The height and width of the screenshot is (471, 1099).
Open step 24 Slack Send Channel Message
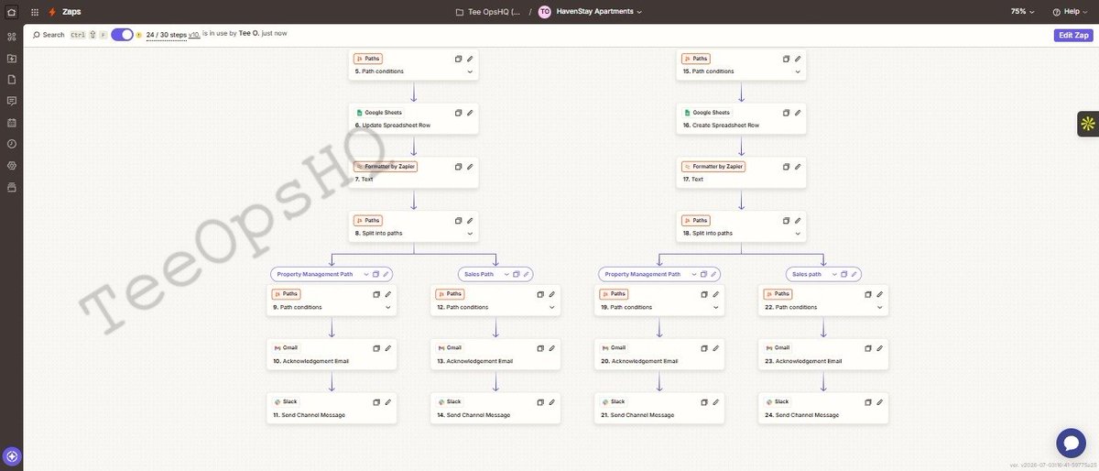pos(823,408)
